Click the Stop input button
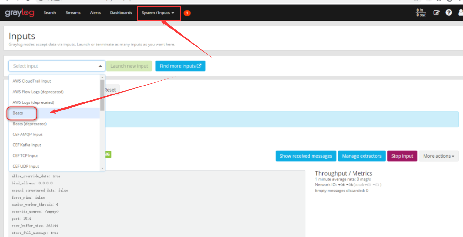The image size is (463, 237). [402, 156]
